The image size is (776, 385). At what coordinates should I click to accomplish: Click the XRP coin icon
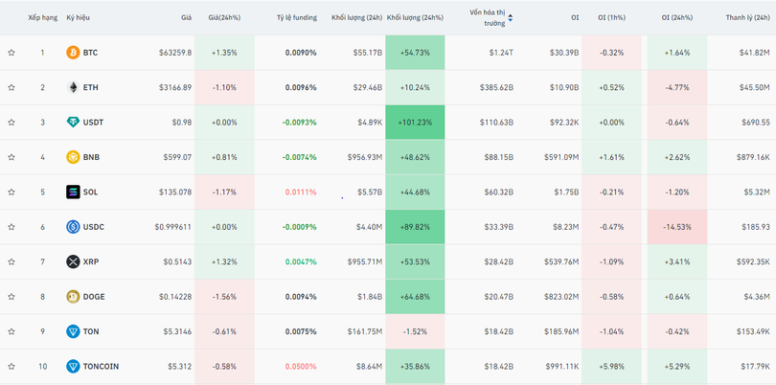73,261
